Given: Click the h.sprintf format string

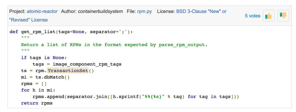Looking at the screenshot, I should (155, 97).
